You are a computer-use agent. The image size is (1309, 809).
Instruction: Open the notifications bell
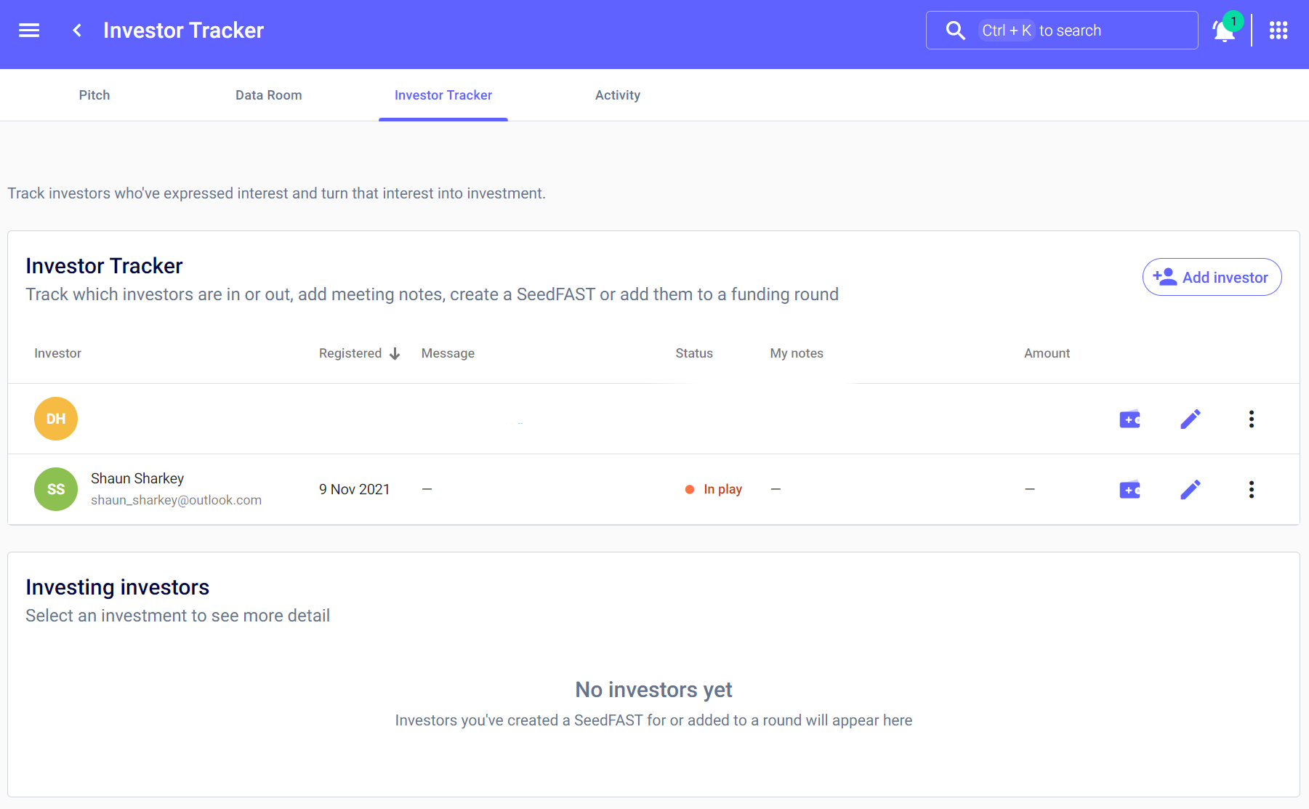1224,31
